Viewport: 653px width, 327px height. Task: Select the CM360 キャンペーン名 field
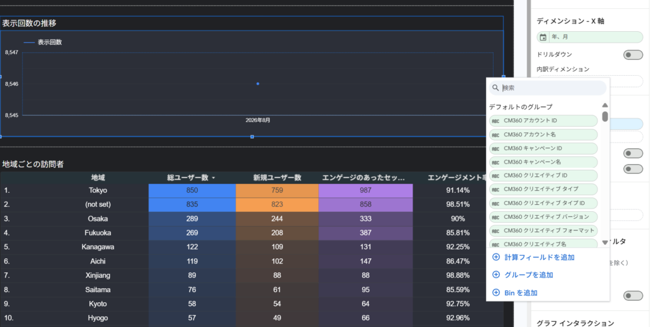pyautogui.click(x=543, y=162)
